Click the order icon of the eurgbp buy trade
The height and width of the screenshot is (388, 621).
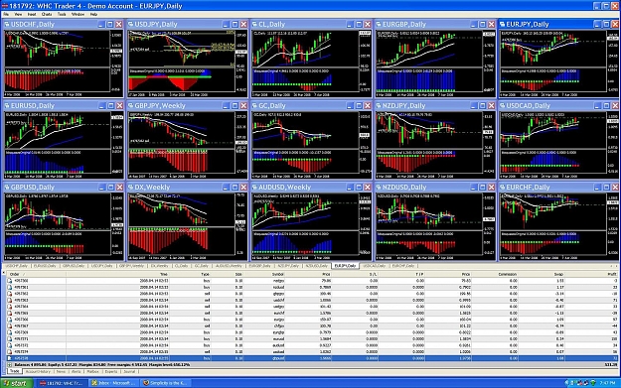[10, 332]
